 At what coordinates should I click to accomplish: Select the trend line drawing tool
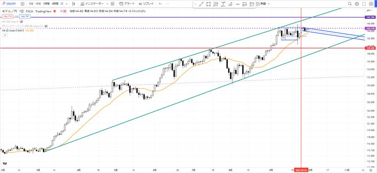coord(201,4)
